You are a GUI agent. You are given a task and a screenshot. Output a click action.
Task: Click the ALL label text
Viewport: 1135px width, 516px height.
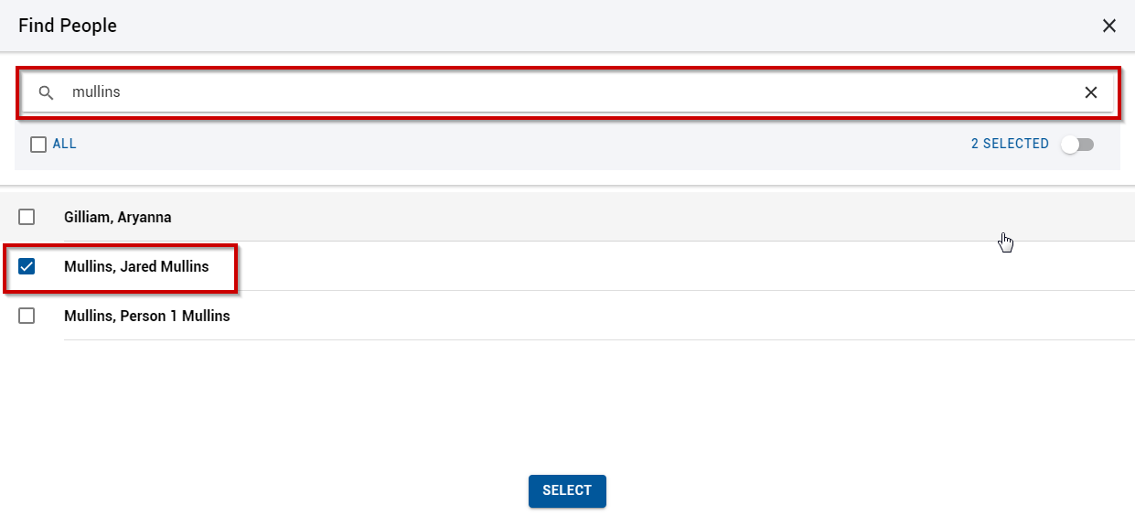65,145
